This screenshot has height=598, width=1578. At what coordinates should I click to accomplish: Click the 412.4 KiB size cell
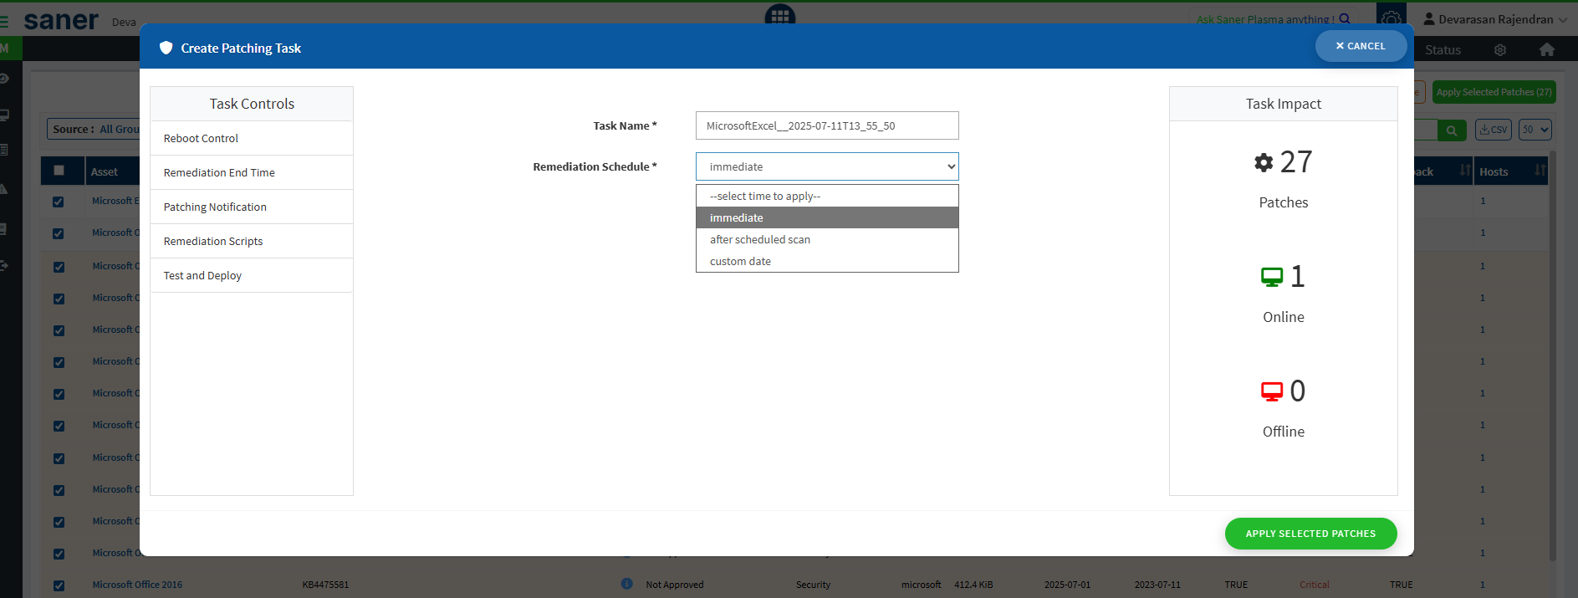pyautogui.click(x=973, y=585)
